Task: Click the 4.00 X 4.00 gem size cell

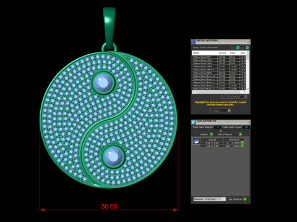Action: coord(212,143)
